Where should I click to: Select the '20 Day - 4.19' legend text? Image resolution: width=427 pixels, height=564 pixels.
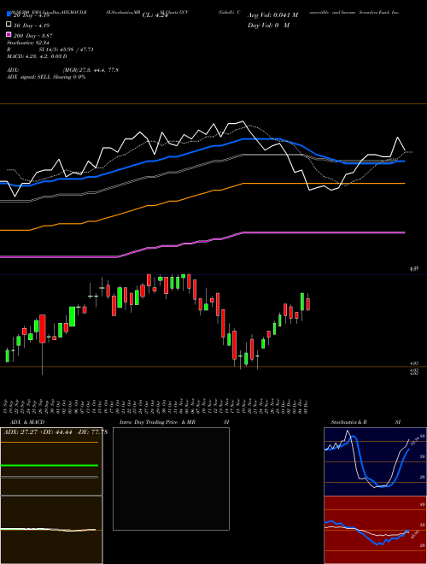coord(31,15)
